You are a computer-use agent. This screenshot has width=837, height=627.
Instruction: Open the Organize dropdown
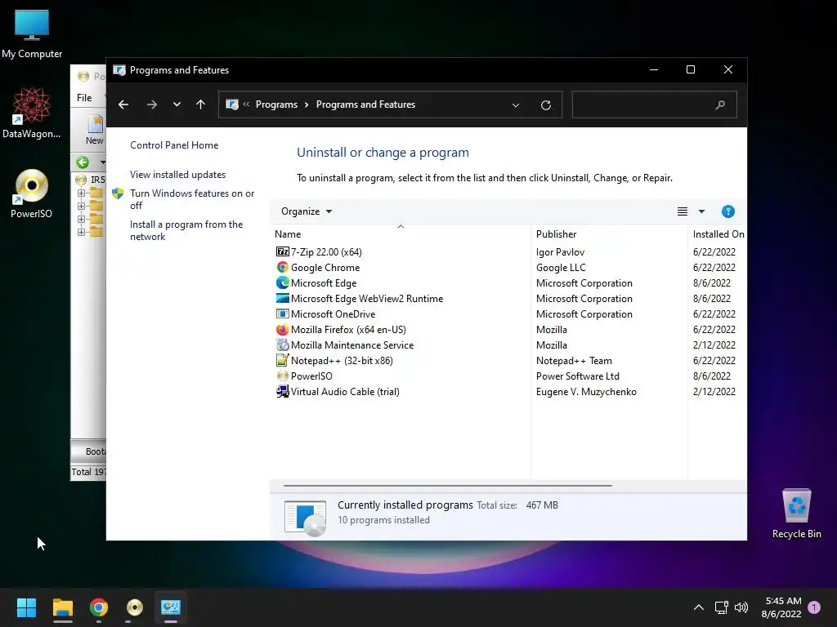[307, 211]
